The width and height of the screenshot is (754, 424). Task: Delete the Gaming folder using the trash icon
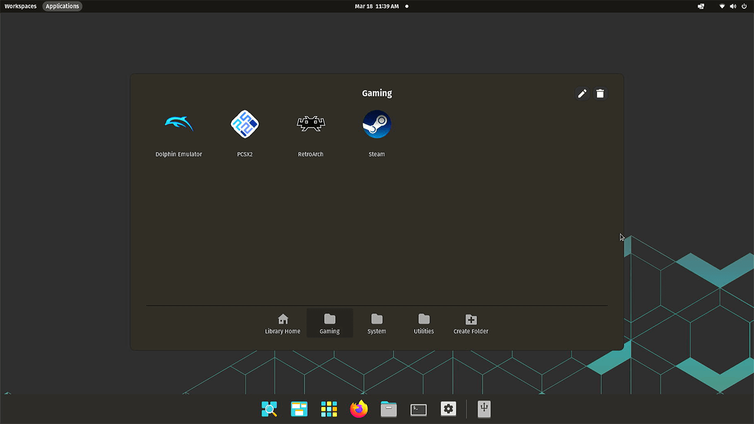coord(600,94)
